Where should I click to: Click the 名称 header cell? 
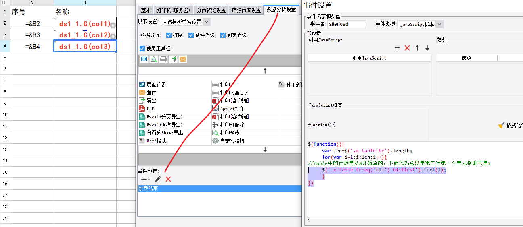click(85, 12)
